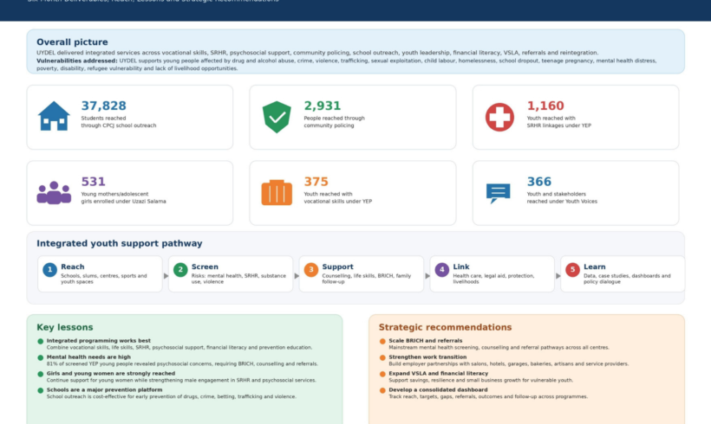The image size is (711, 424).
Task: Click the blue speech bubble icon
Action: coord(498,193)
